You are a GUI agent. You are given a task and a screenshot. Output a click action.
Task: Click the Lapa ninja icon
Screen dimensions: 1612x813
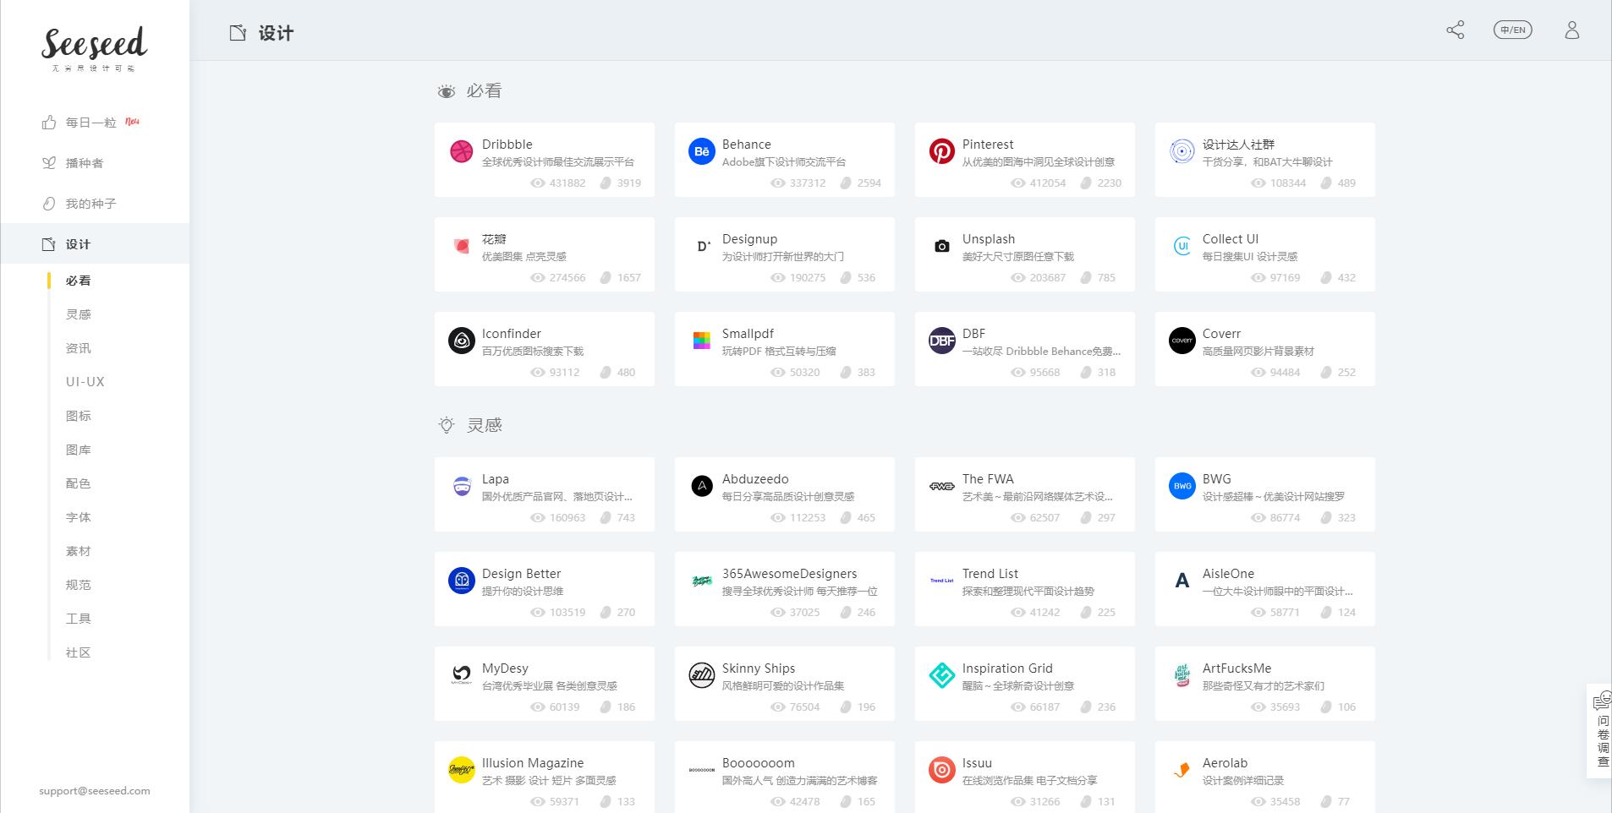pos(462,486)
